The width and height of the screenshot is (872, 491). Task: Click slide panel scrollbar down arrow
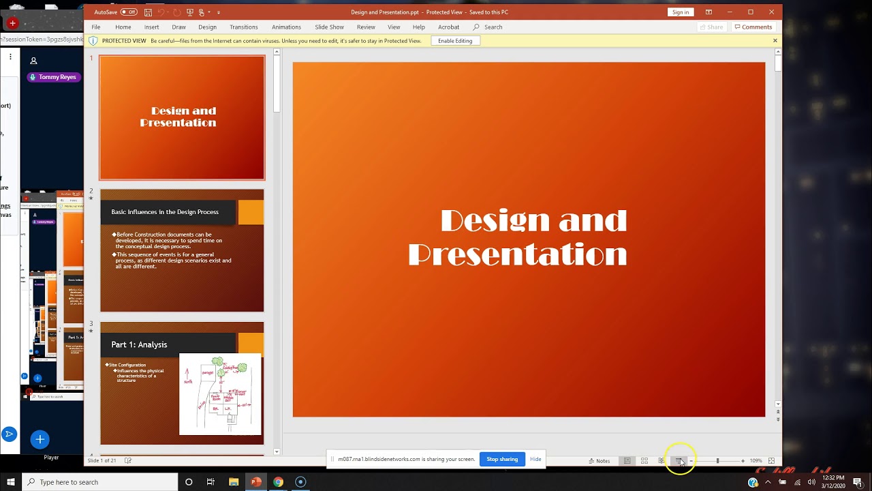click(277, 451)
